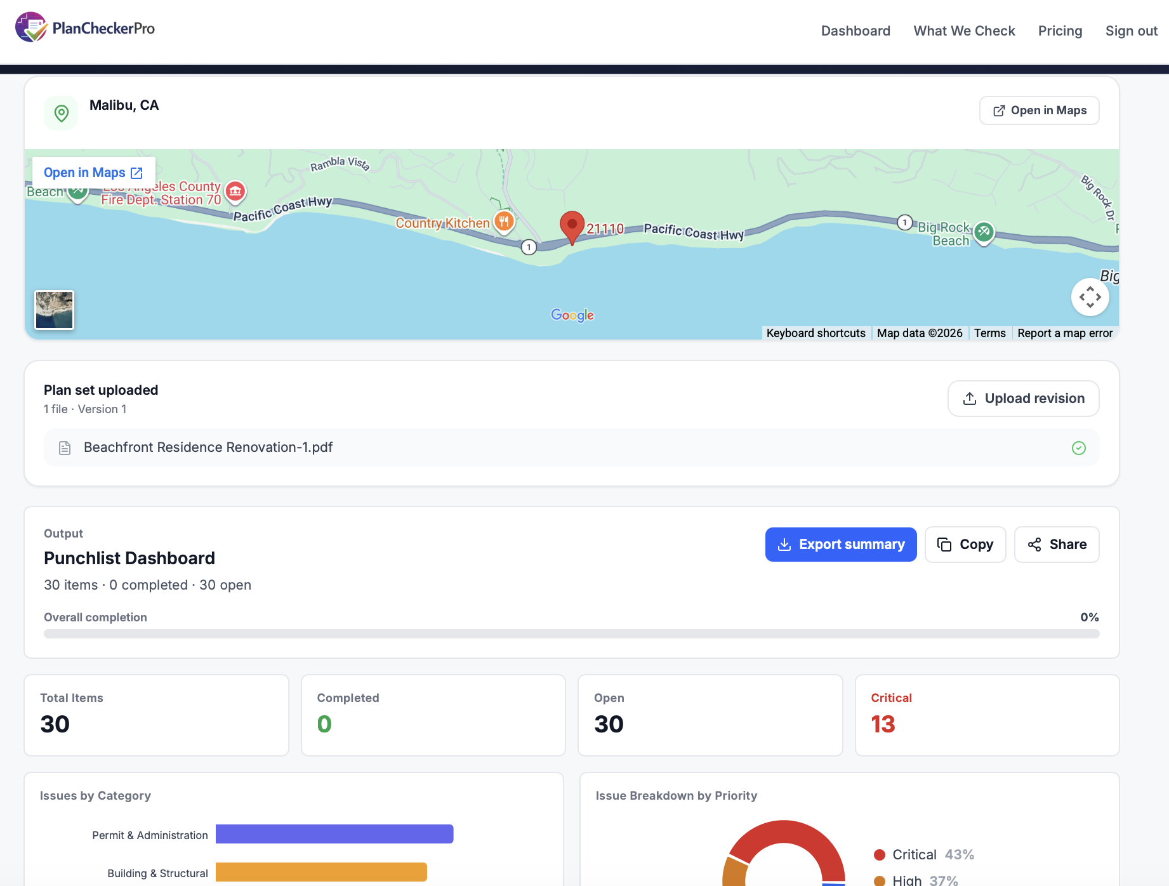Click the '30 items · 0 completed · 30 open' text
The image size is (1169, 886).
tap(147, 585)
